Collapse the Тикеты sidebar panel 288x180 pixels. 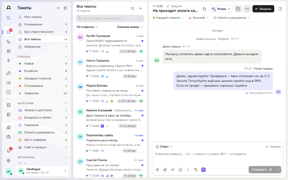65,8
